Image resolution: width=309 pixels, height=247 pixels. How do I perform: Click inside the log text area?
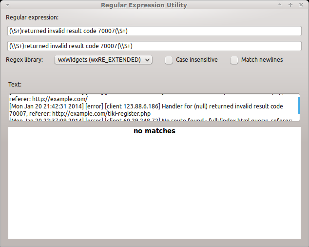pos(146,107)
